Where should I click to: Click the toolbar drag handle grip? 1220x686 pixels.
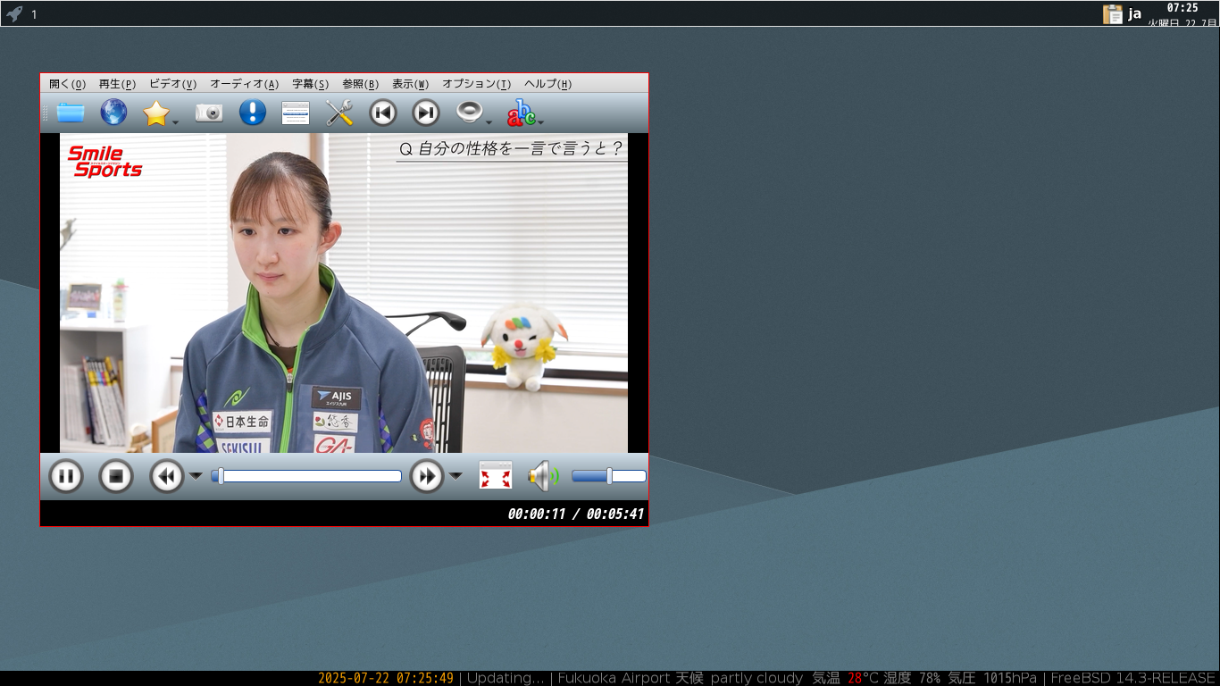[x=46, y=113]
